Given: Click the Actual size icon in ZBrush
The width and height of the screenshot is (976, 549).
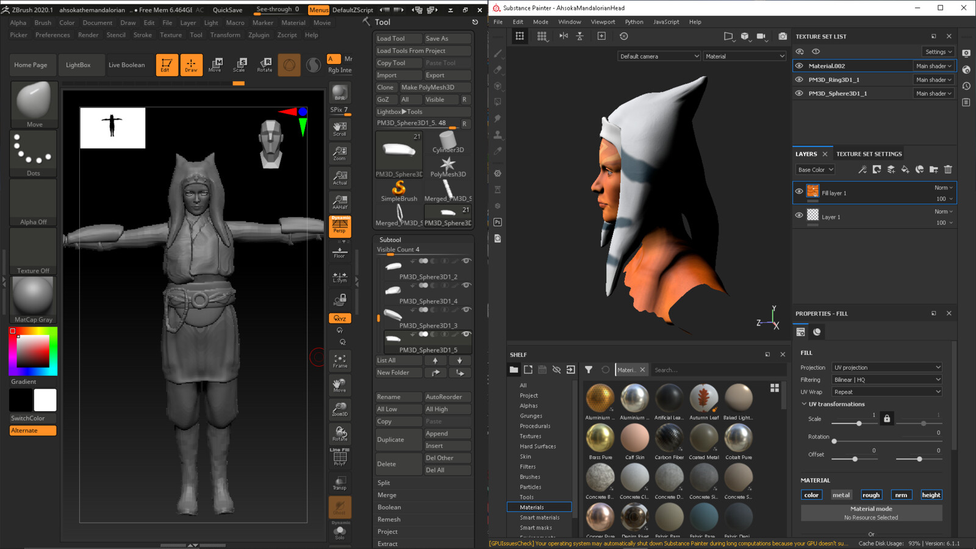Looking at the screenshot, I should pos(340,178).
